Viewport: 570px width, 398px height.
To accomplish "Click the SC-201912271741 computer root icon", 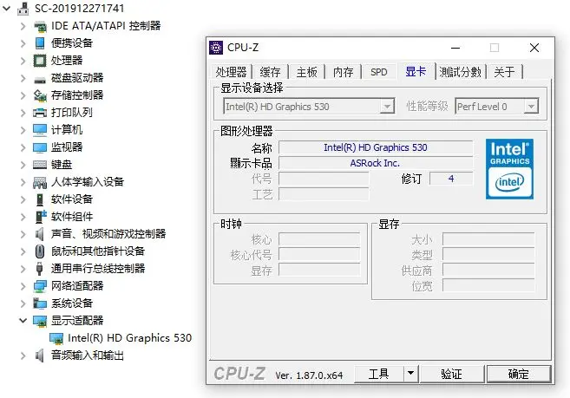I will click(23, 9).
